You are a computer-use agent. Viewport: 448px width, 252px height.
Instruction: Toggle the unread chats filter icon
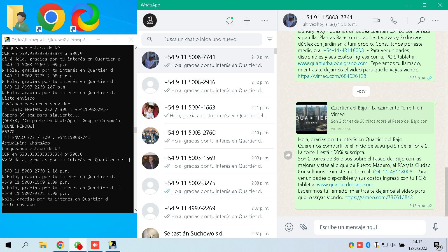pos(270,39)
